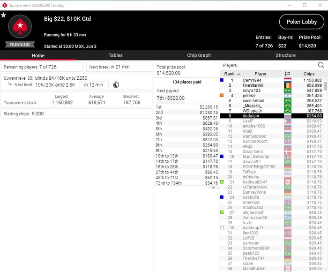The image size is (328, 272).
Task: Click the Greece flag beside Jimmakos96
Action: point(288,218)
